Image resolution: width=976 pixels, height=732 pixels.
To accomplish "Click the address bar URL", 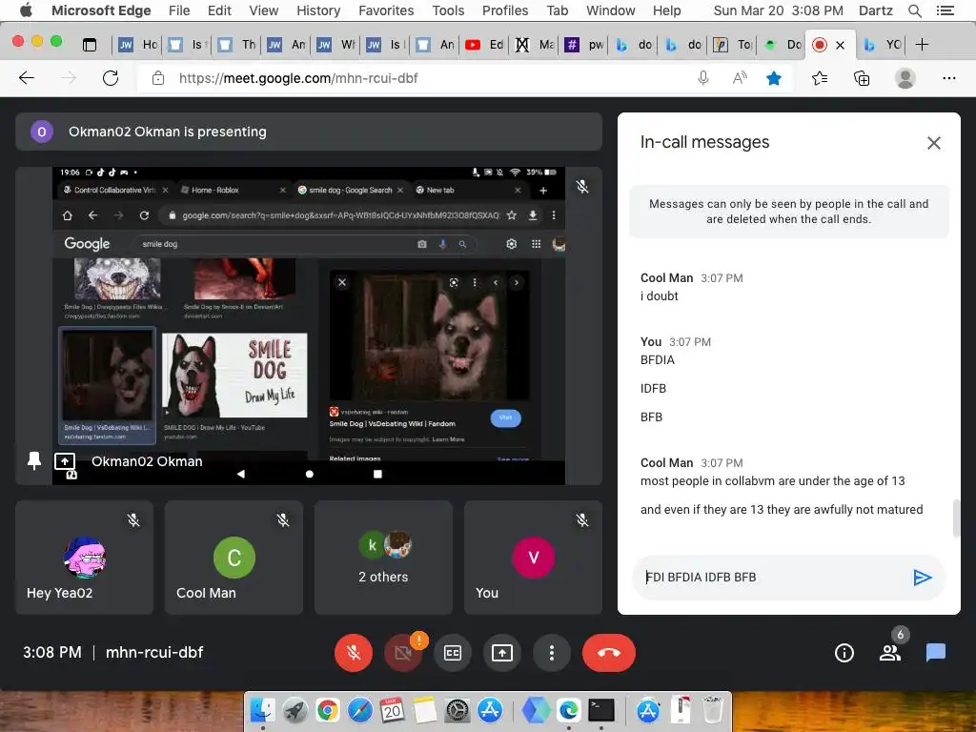I will 298,78.
